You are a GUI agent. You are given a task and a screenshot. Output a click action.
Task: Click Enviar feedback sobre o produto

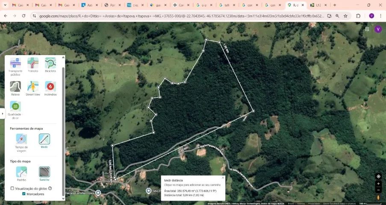coord(340,204)
